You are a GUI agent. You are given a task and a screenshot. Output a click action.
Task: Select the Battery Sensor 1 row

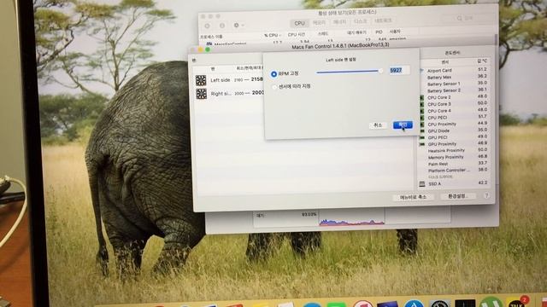[454, 84]
